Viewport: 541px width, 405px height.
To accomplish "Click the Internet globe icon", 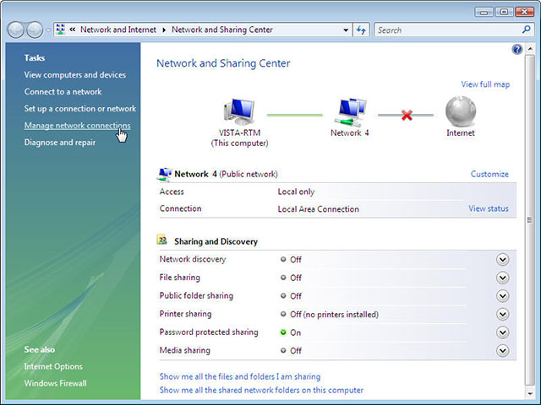I will pos(460,111).
